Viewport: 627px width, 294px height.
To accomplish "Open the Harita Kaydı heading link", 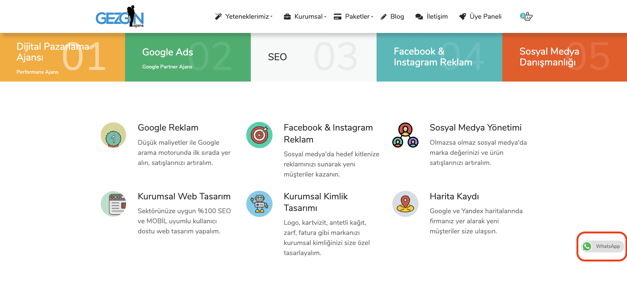I will click(454, 196).
